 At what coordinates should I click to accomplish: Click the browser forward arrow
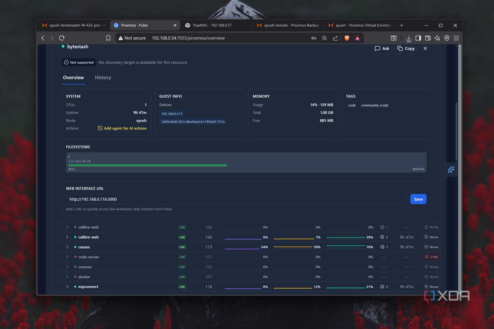tap(52, 38)
